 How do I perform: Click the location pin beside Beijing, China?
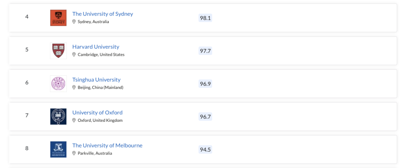74,88
